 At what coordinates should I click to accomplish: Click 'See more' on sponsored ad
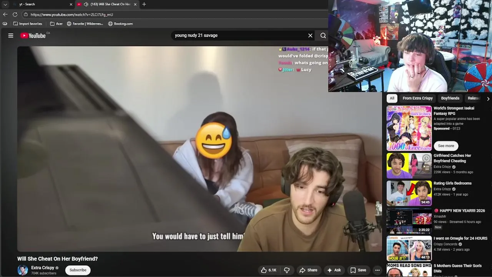446,146
